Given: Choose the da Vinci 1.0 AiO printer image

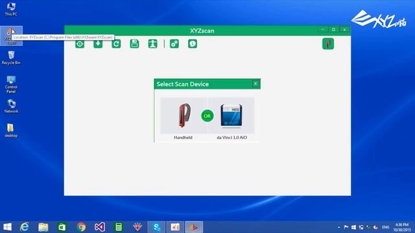Looking at the screenshot, I should tap(231, 115).
